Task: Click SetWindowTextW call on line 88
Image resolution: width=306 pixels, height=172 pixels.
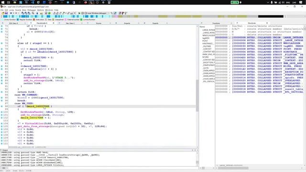Action: coord(34,77)
